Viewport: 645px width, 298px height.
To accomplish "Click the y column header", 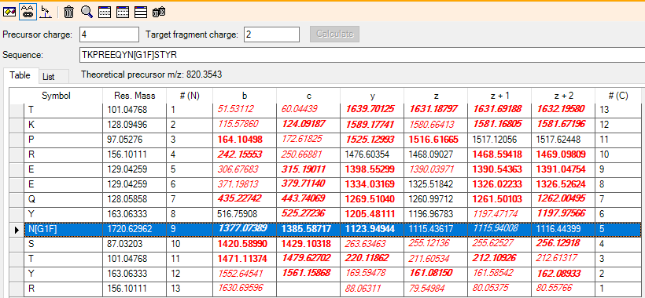I will 372,96.
